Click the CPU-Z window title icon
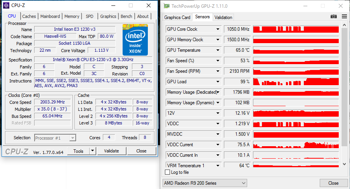The height and width of the screenshot is (189, 350). tap(6, 5)
